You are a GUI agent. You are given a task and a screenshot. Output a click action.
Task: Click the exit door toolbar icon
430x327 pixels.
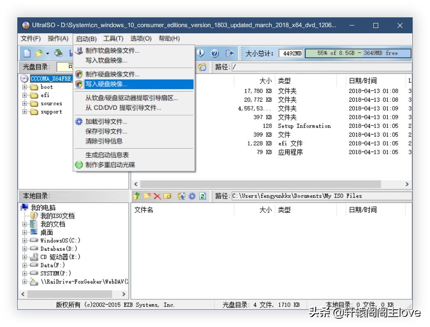(229, 53)
